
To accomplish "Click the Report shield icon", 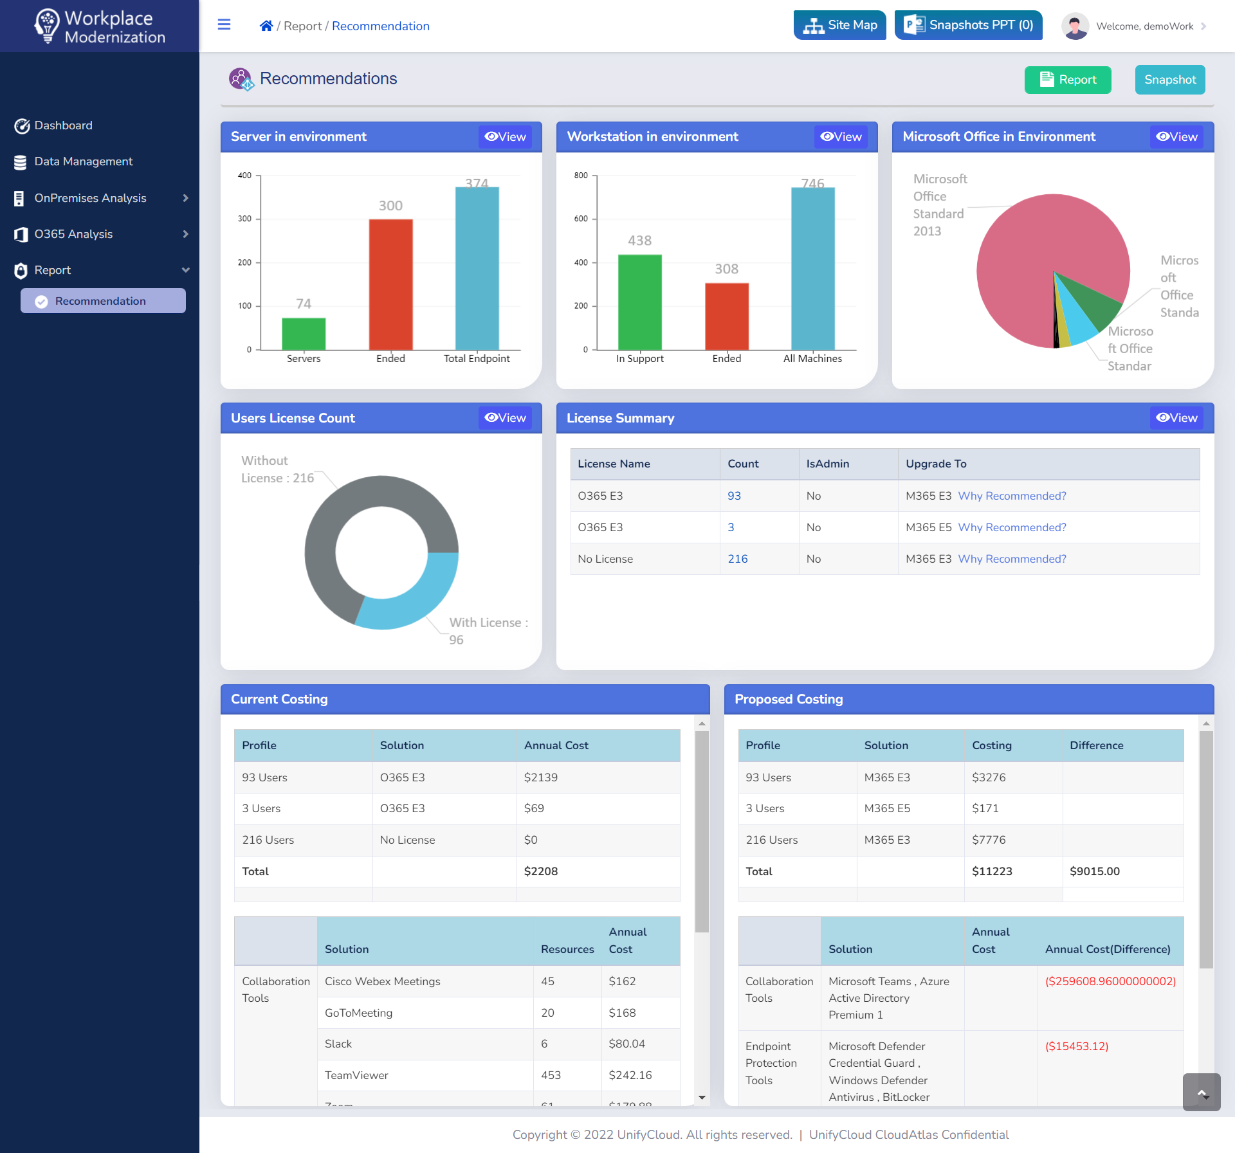I will (21, 270).
